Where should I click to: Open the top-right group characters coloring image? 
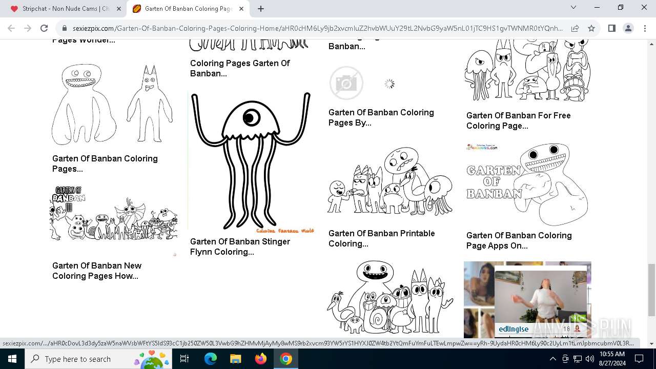[527, 70]
